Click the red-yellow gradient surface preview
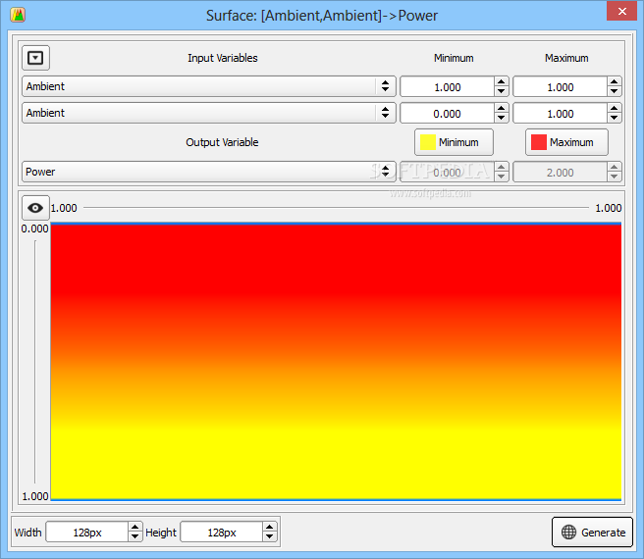This screenshot has height=559, width=644. click(x=336, y=362)
